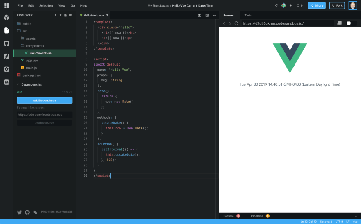The width and height of the screenshot is (361, 224).
Task: Click the show preview icon in editor toolbar
Action: coord(207,15)
